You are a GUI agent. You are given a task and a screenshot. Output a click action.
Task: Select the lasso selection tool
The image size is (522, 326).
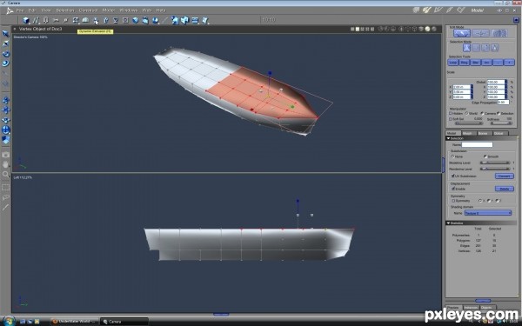6,197
